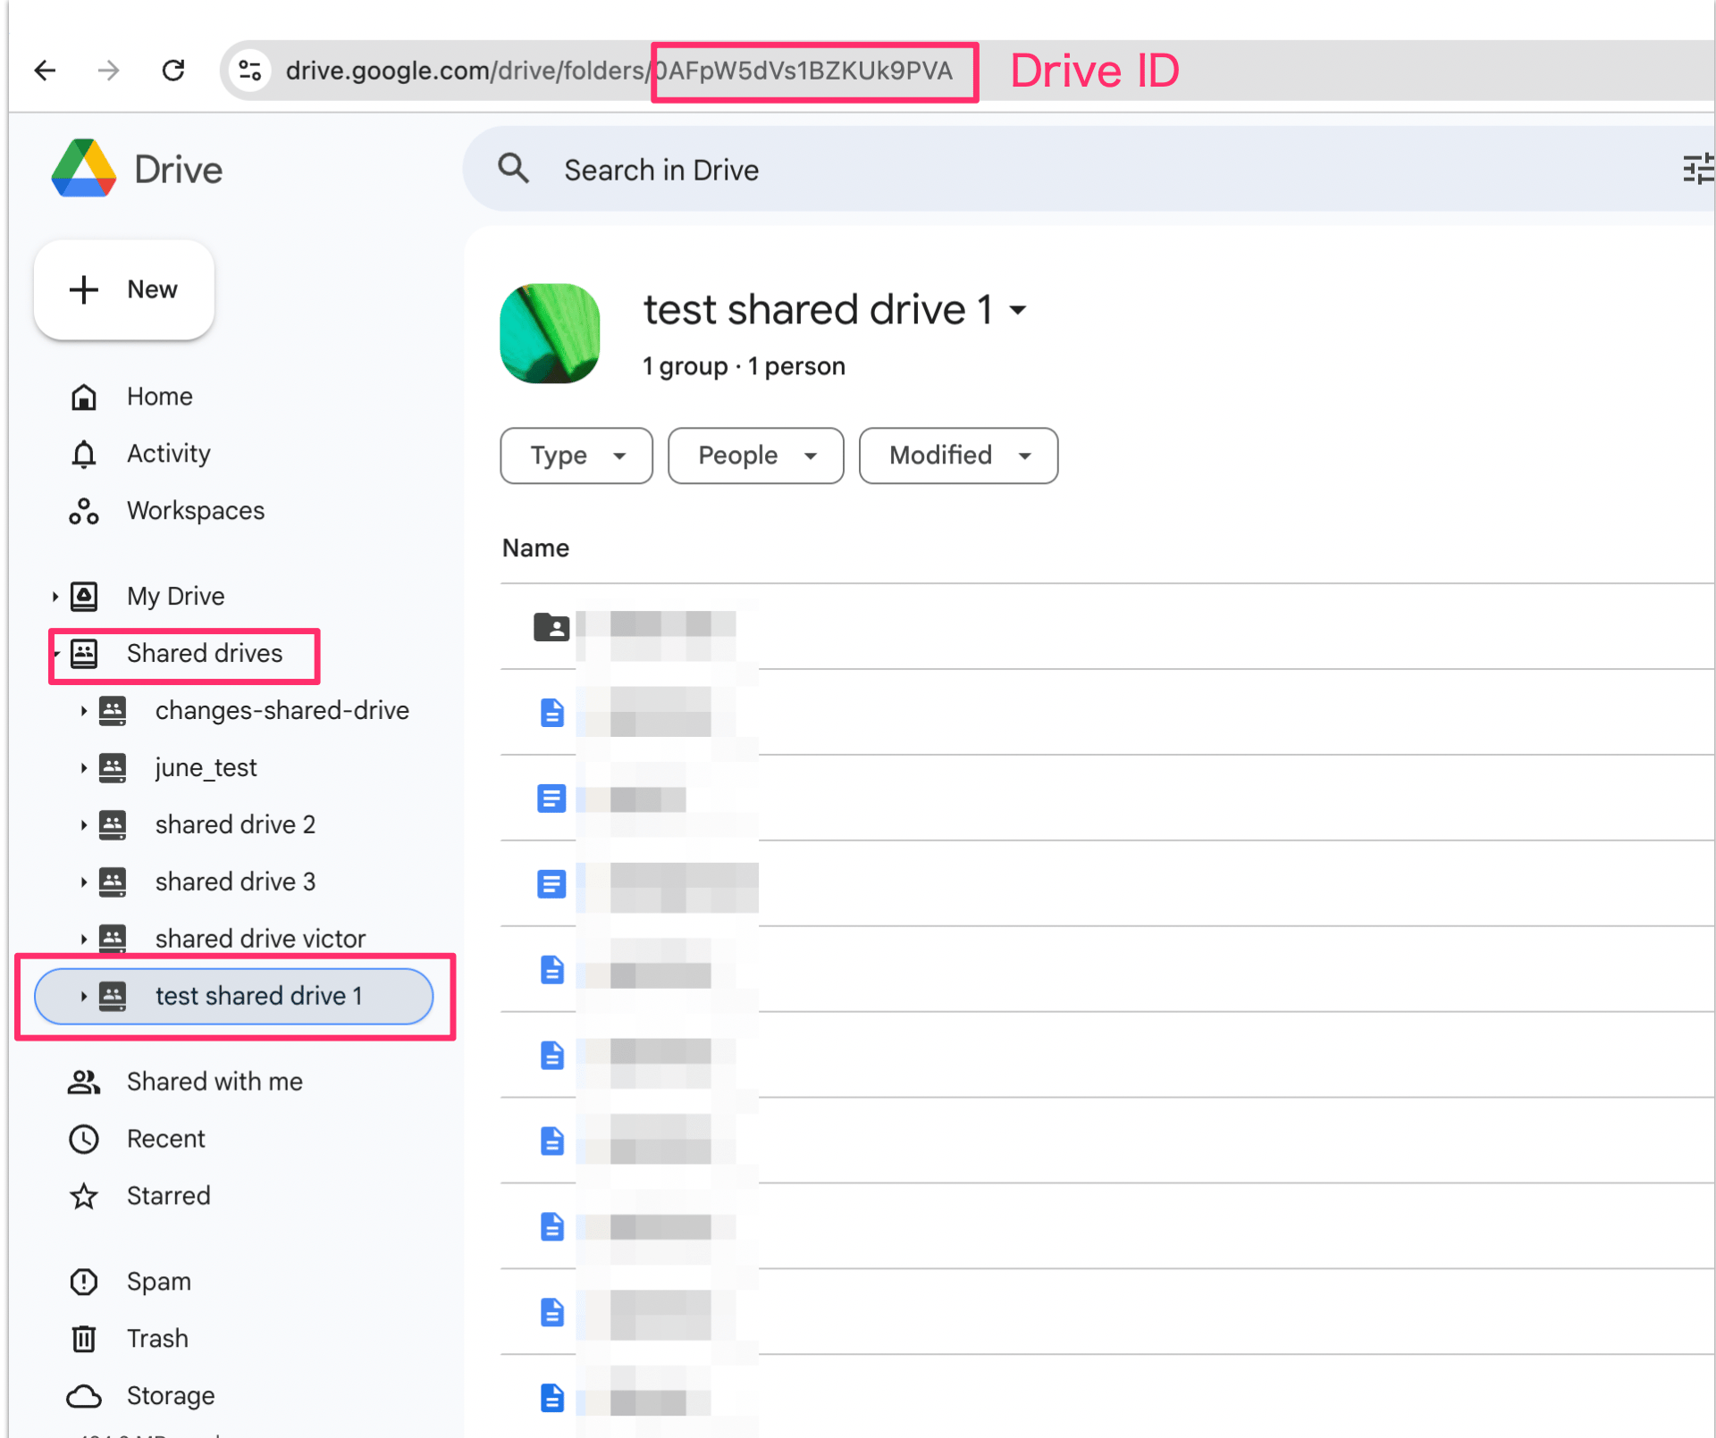Select My Drive in the sidebar
The image size is (1716, 1438).
pos(175,596)
